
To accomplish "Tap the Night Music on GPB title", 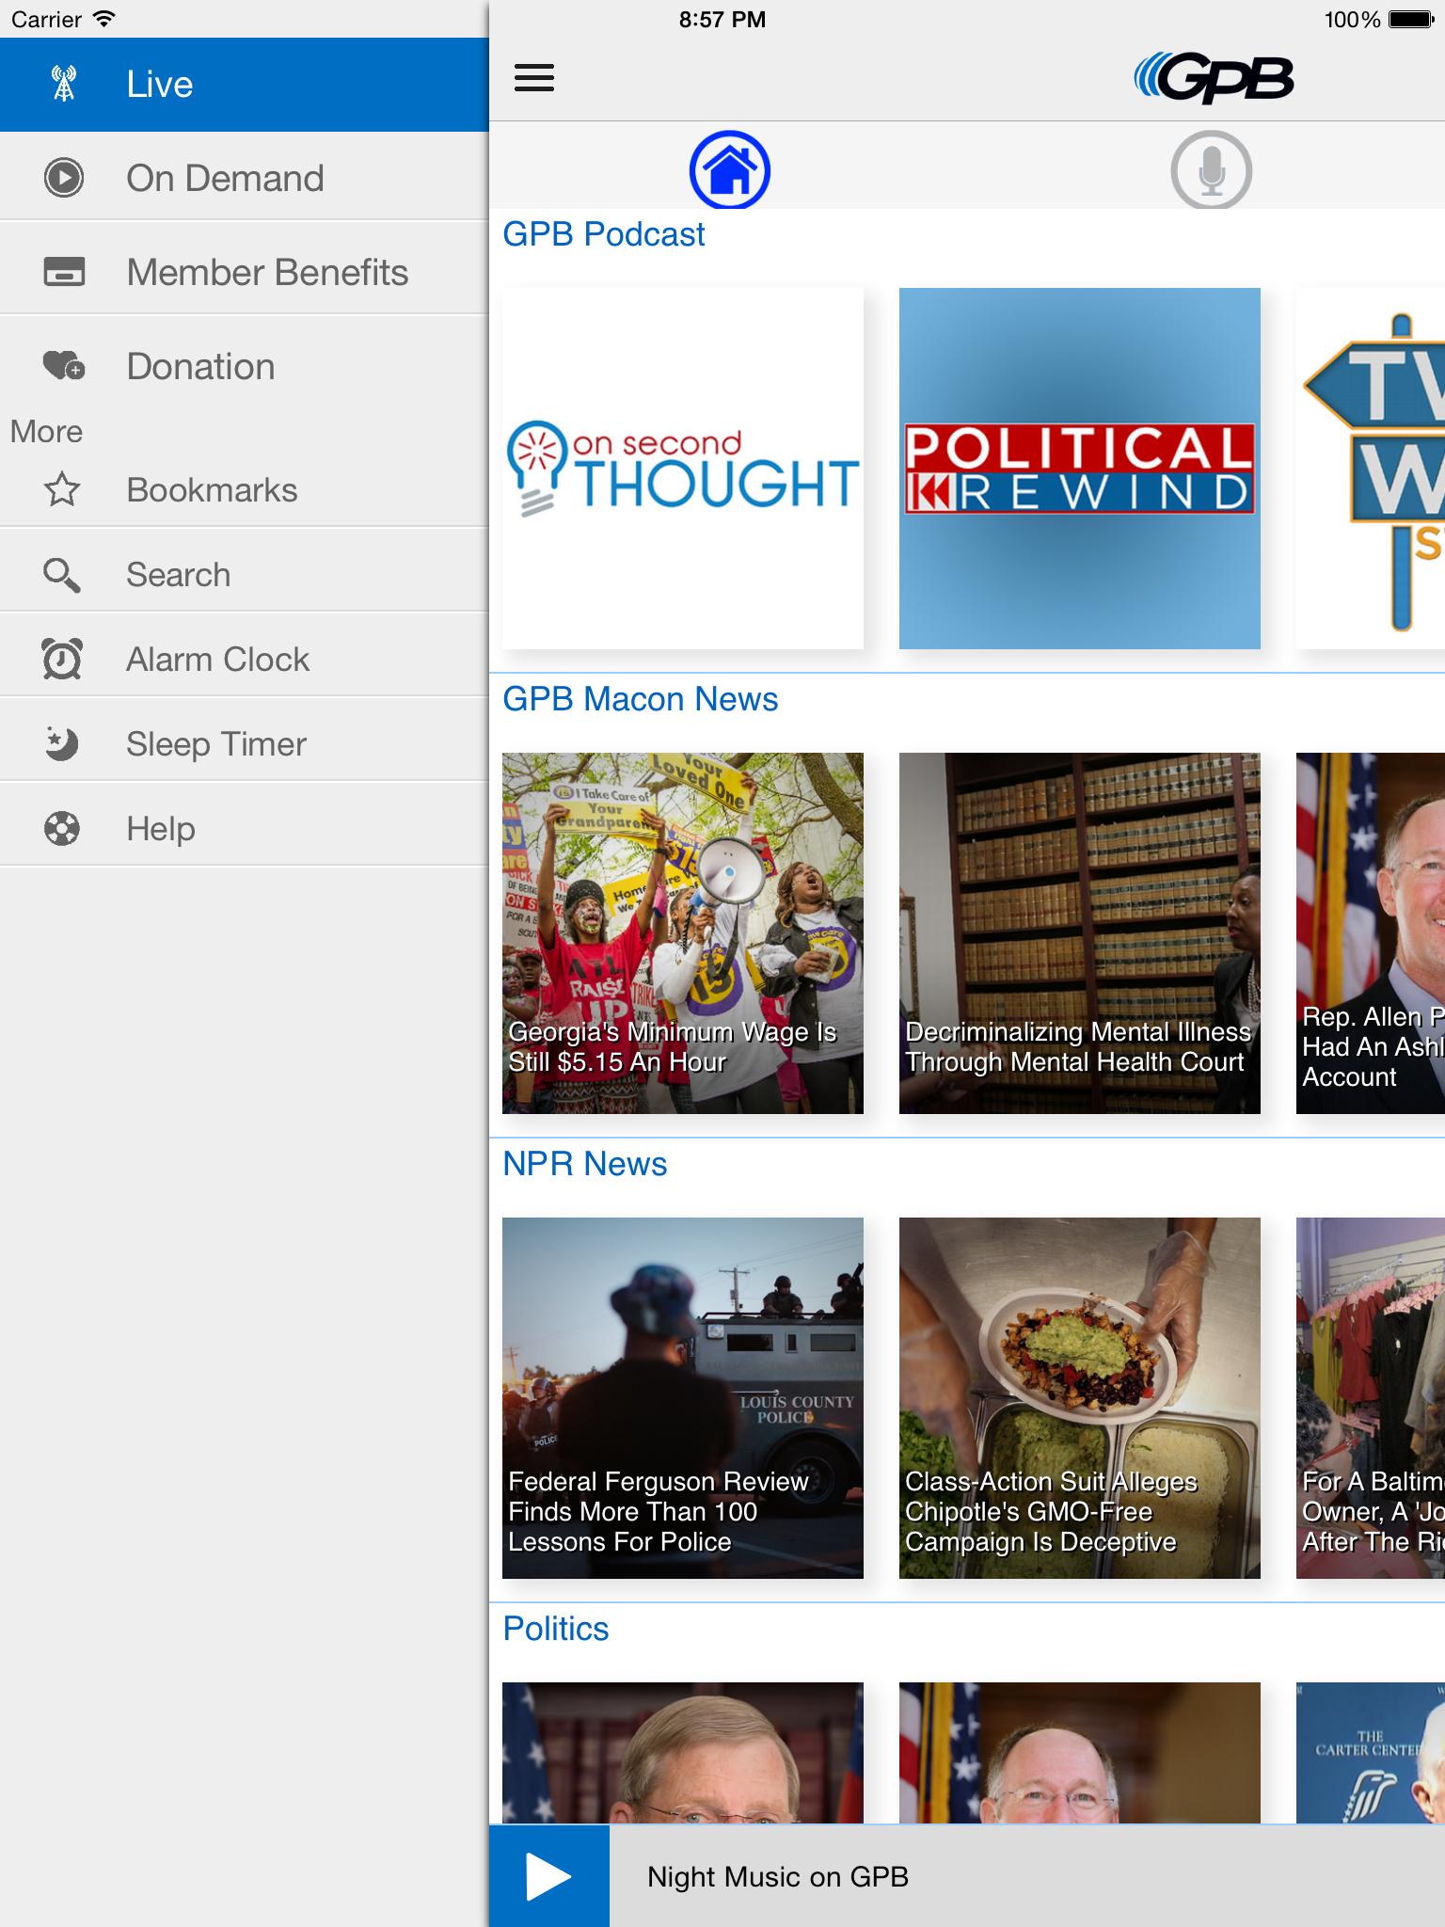I will pyautogui.click(x=778, y=1877).
